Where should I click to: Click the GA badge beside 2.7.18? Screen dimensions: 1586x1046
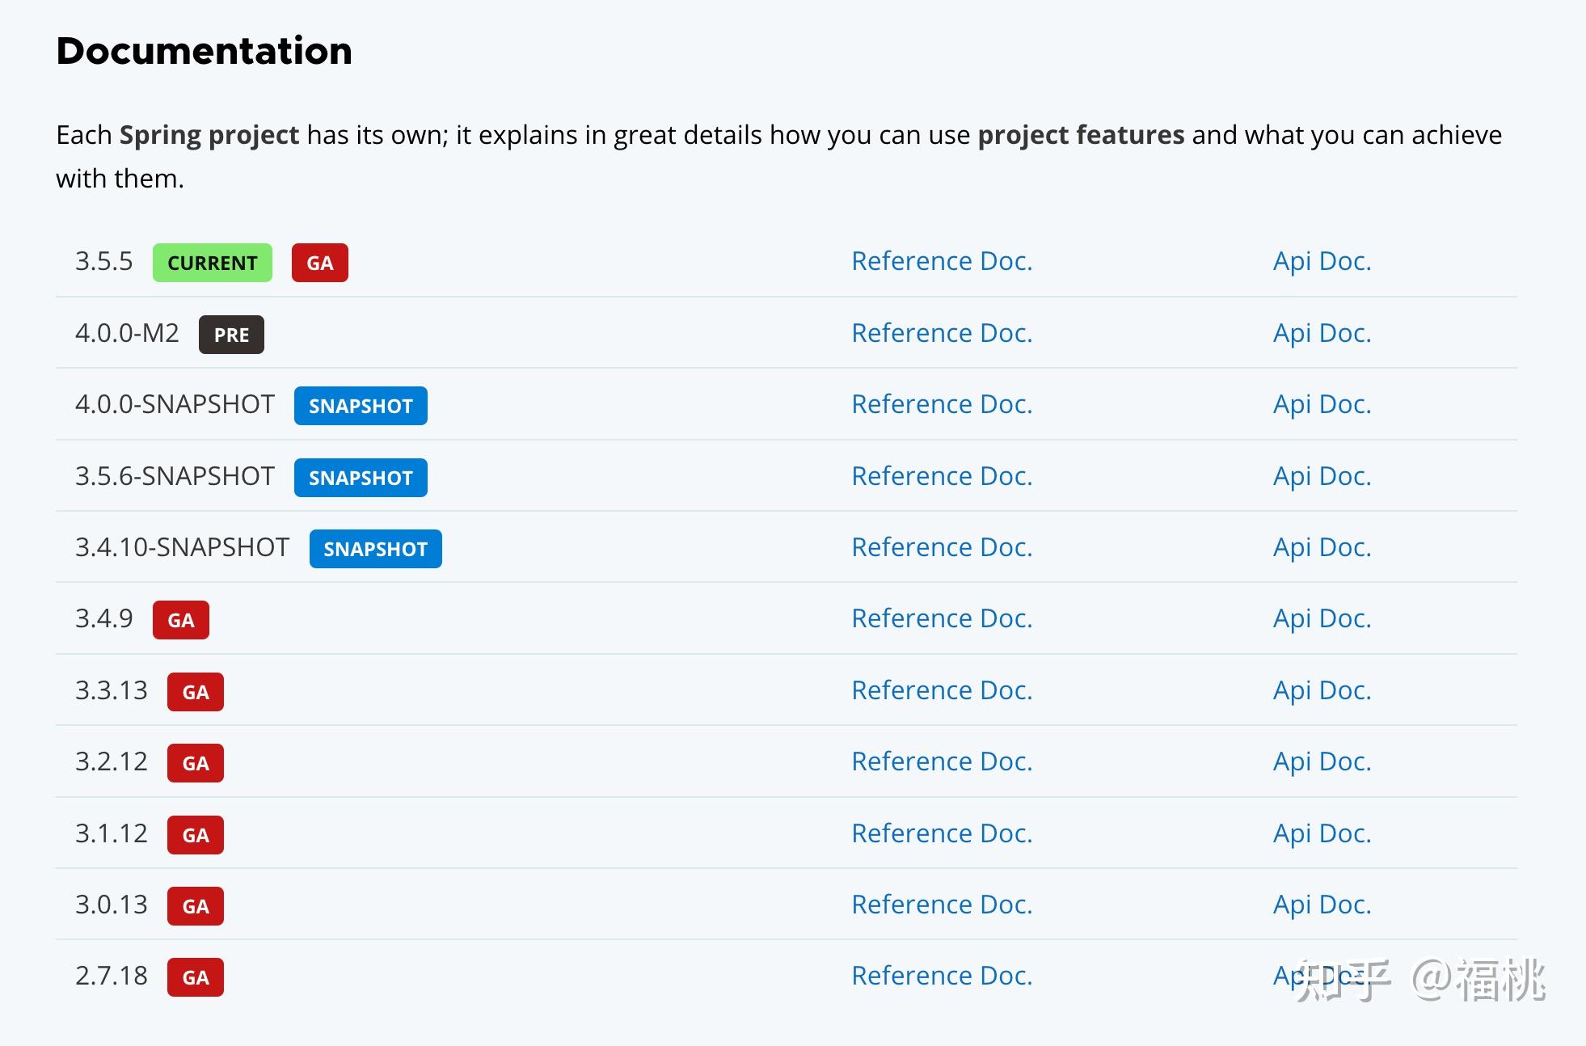tap(195, 977)
